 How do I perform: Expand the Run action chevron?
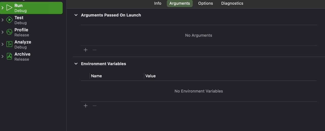[x=3, y=8]
